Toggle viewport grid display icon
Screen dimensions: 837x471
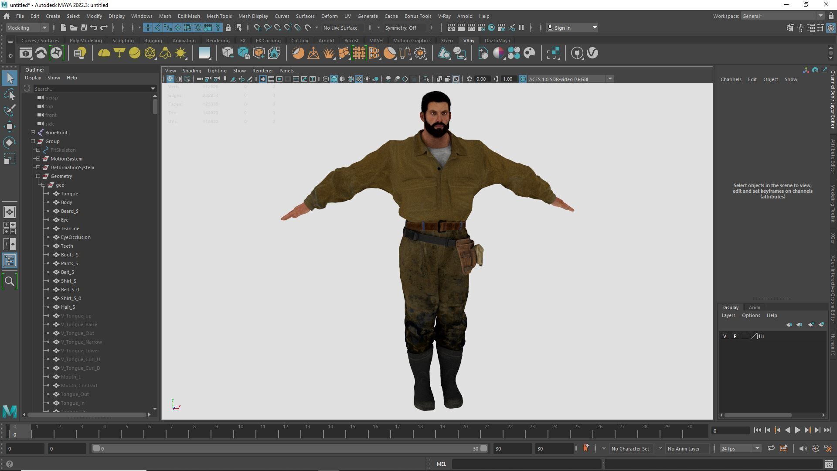(263, 79)
